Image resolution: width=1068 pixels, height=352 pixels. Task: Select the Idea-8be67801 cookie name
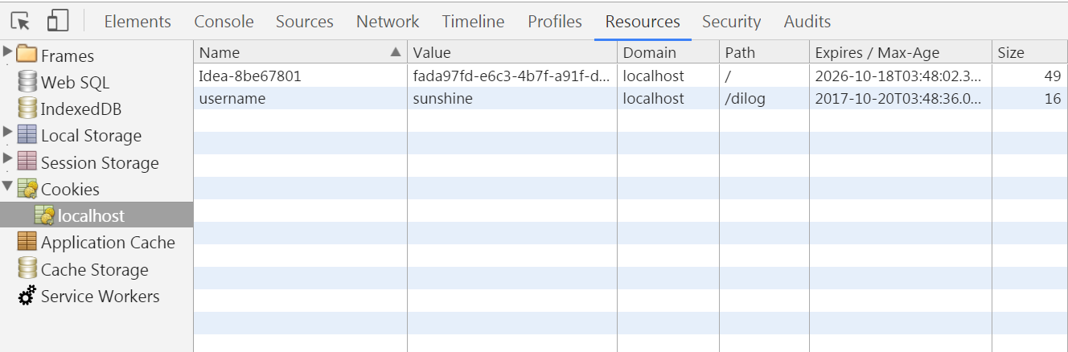[x=250, y=76]
